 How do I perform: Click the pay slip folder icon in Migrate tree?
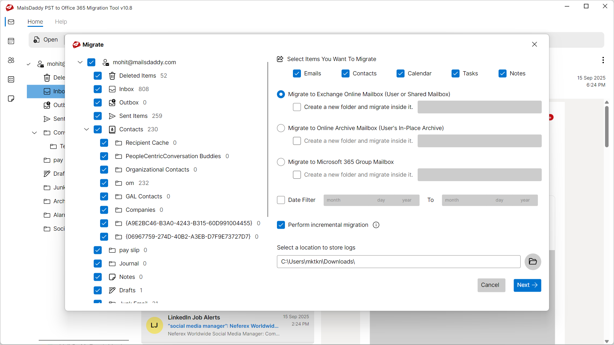tap(112, 250)
